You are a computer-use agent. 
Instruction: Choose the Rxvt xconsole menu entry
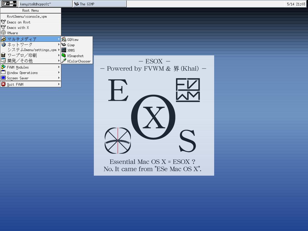[x=27, y=17]
